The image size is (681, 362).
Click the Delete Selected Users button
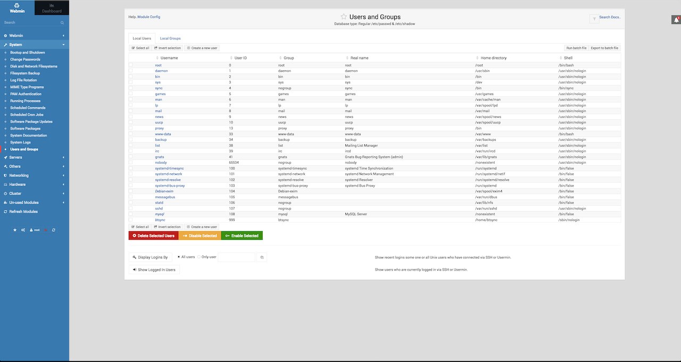[153, 235]
